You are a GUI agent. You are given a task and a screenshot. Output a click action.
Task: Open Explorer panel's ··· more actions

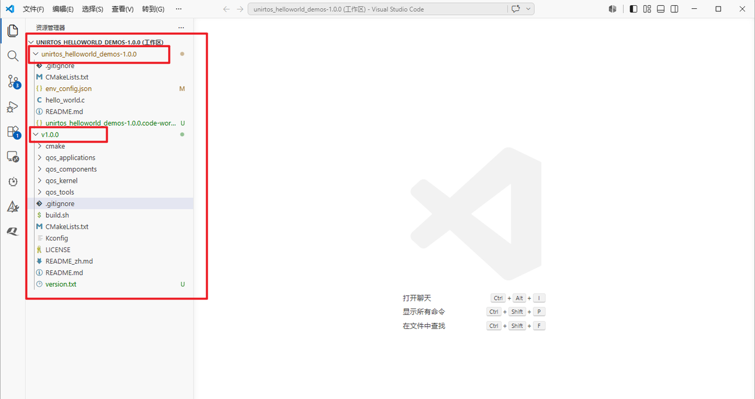pos(182,28)
